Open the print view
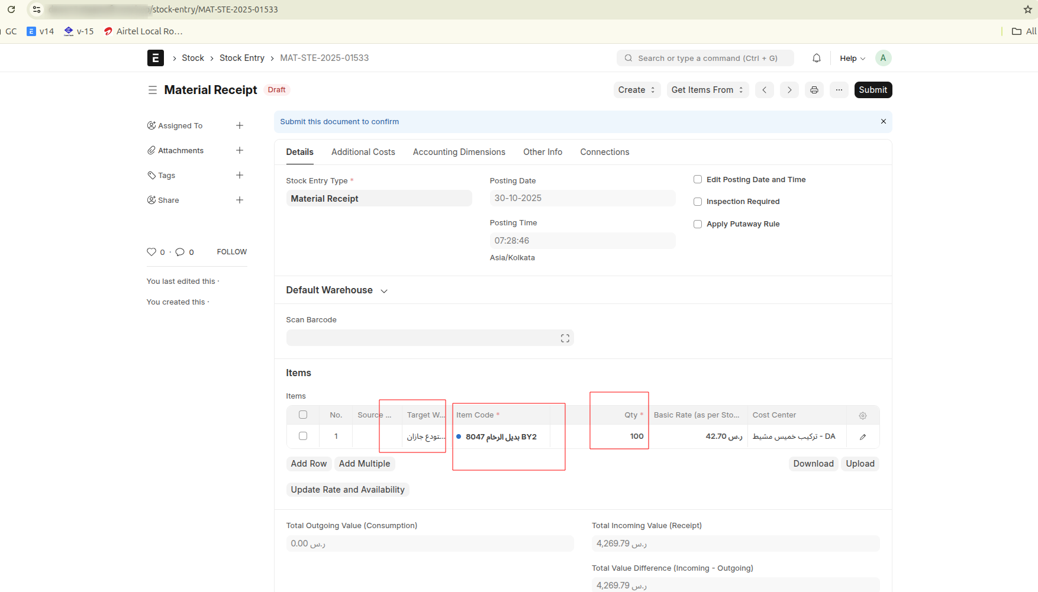 [814, 89]
